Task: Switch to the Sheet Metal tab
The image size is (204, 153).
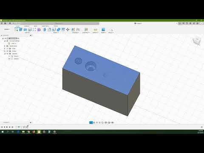Action: pyautogui.click(x=45, y=26)
